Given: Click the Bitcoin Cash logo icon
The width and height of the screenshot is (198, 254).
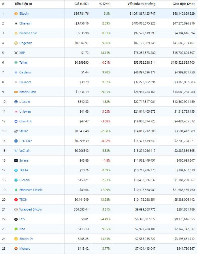Looking at the screenshot, I should click(x=16, y=92).
